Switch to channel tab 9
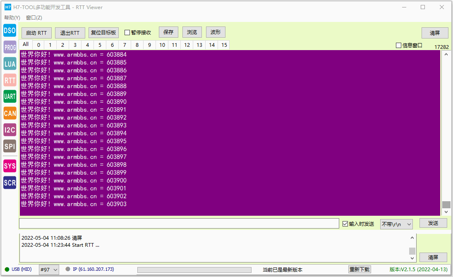The height and width of the screenshot is (277, 453). tap(149, 45)
